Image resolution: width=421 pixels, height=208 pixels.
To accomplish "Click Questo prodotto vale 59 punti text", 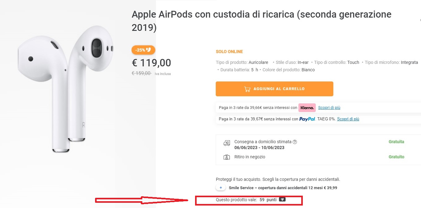I will coord(246,200).
